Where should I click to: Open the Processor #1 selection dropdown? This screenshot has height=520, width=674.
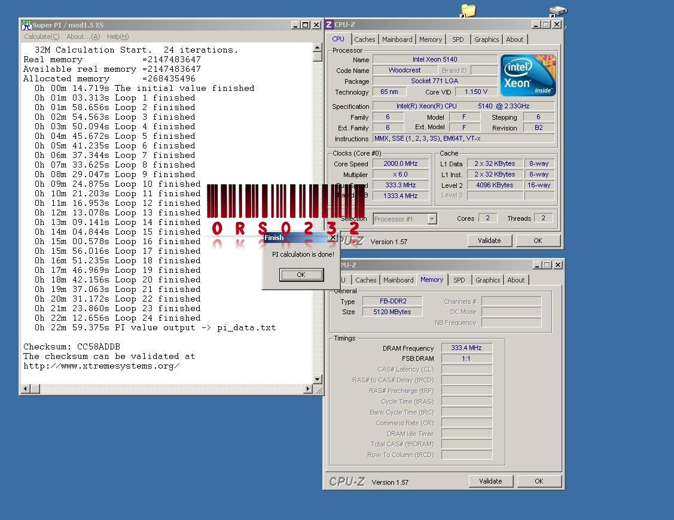432,219
